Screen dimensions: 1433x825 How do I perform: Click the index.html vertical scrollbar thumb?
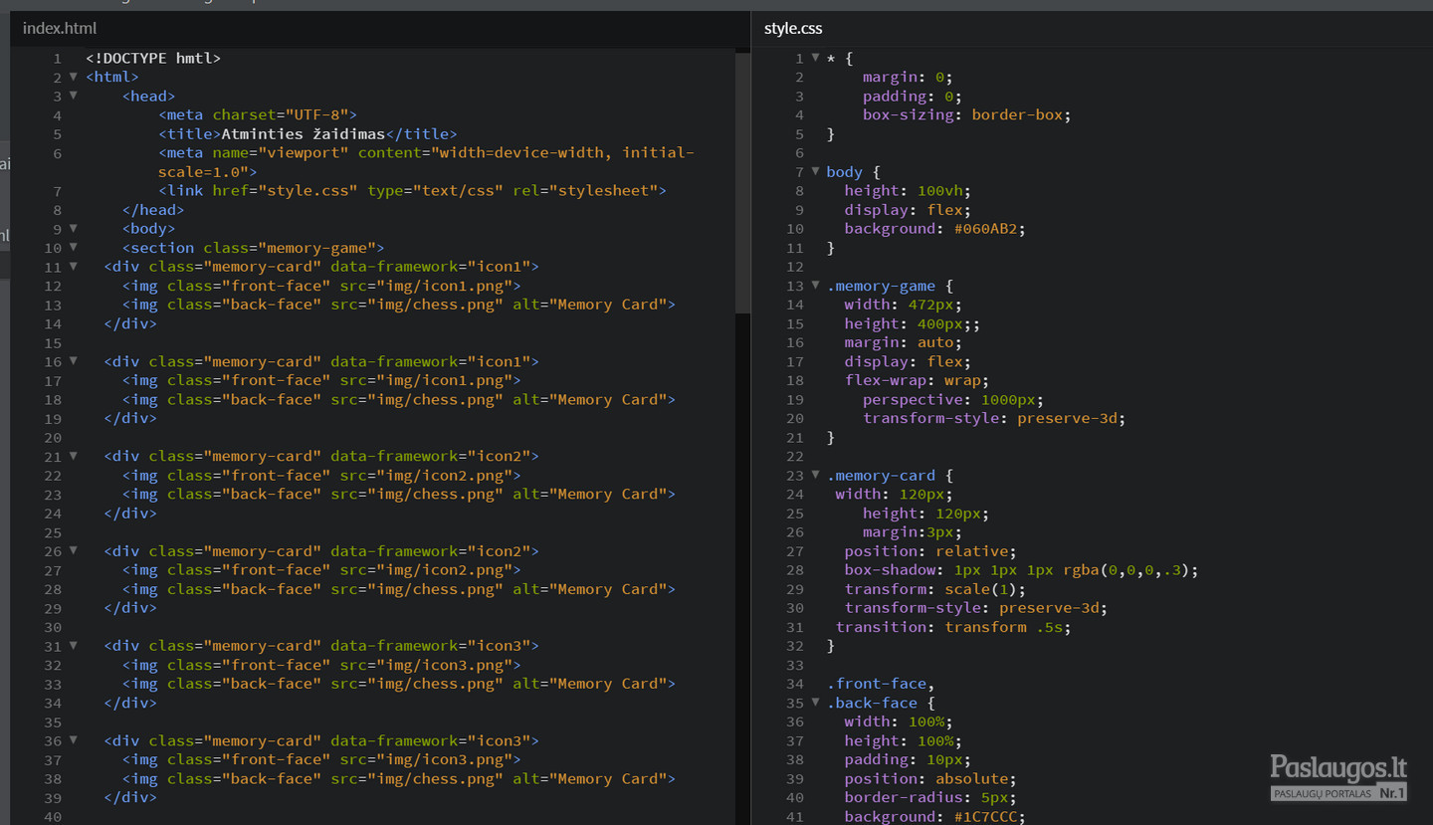click(742, 183)
